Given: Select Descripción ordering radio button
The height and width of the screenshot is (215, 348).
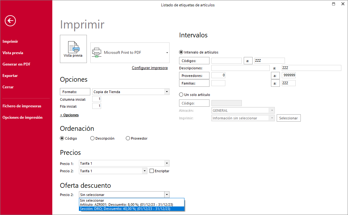Looking at the screenshot, I should [x=92, y=138].
